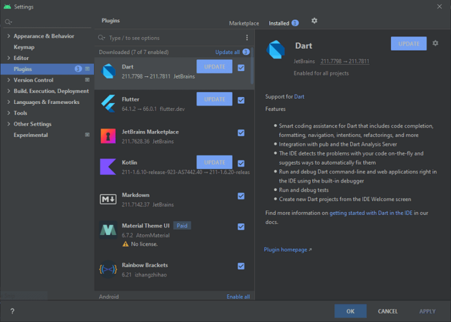
Task: Toggle the Rainbow Brackets plugin checkbox
Action: (241, 266)
